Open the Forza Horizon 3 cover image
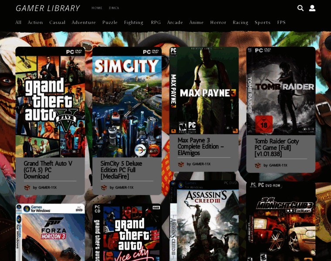 (50, 232)
